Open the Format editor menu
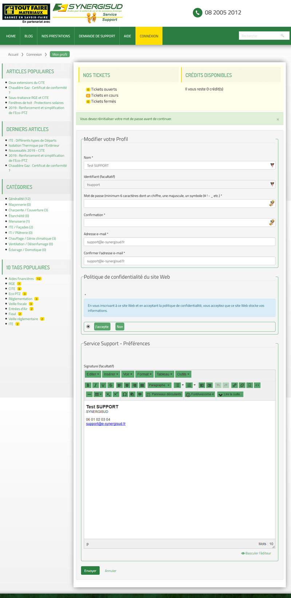Viewport: 291px width, 598px height. click(x=144, y=374)
